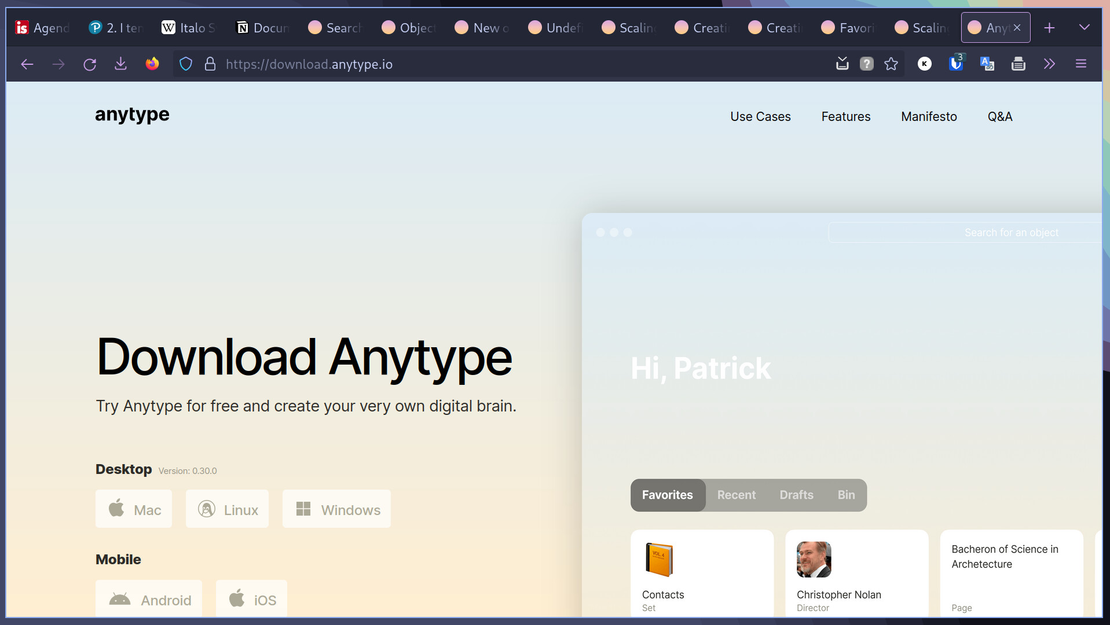This screenshot has width=1110, height=625.
Task: Open the downloads arrow icon
Action: [x=120, y=64]
